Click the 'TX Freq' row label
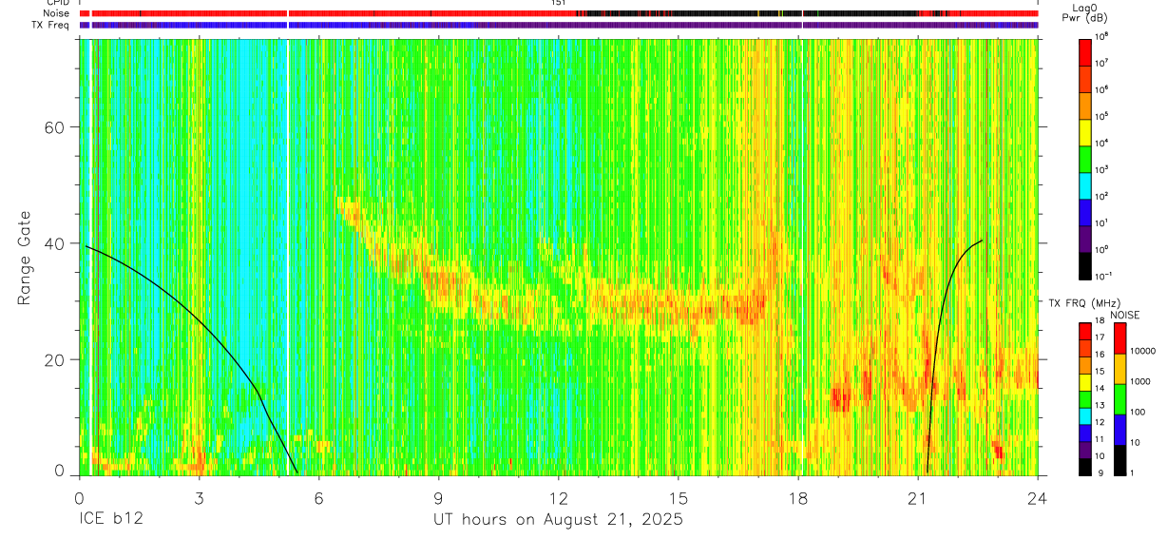 point(51,25)
